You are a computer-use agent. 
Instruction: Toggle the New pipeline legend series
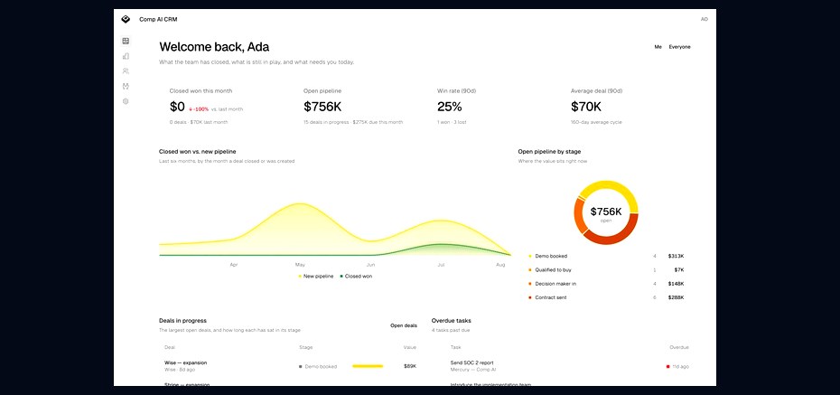(x=315, y=277)
